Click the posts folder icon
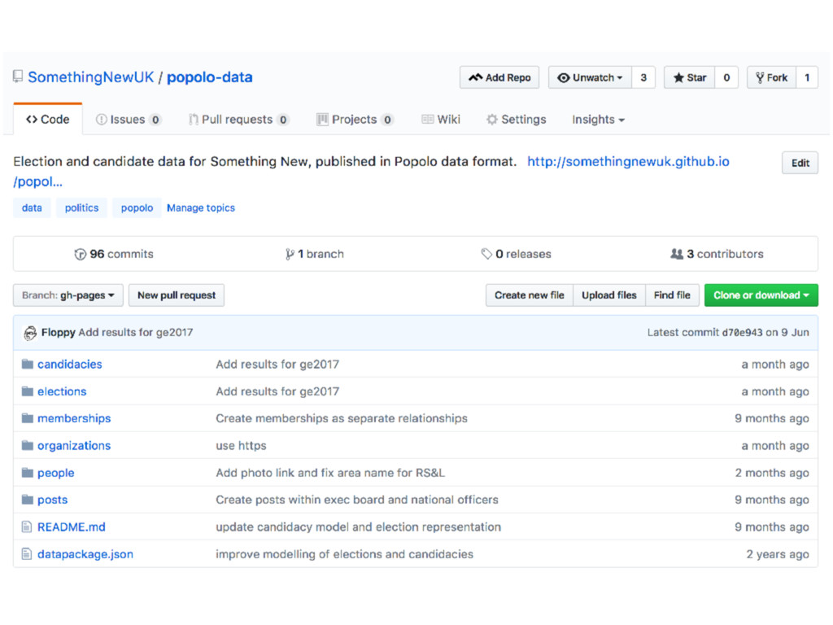The height and width of the screenshot is (625, 833). coord(28,500)
